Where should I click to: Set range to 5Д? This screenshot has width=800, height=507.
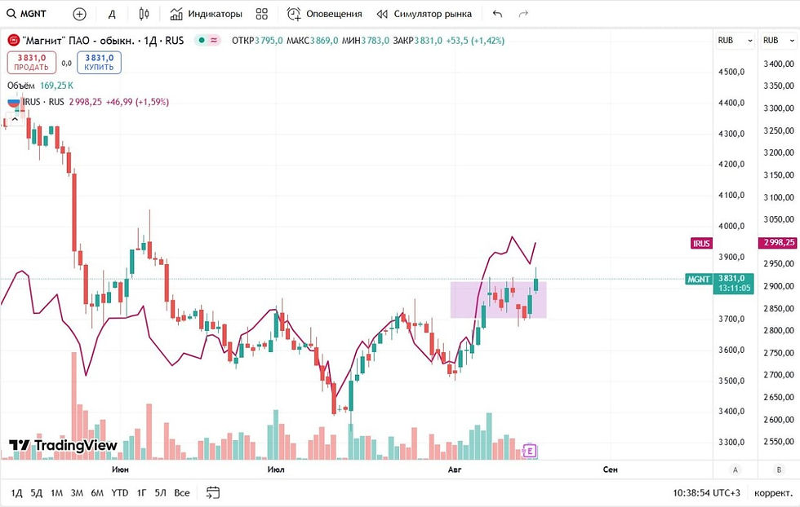tap(36, 492)
